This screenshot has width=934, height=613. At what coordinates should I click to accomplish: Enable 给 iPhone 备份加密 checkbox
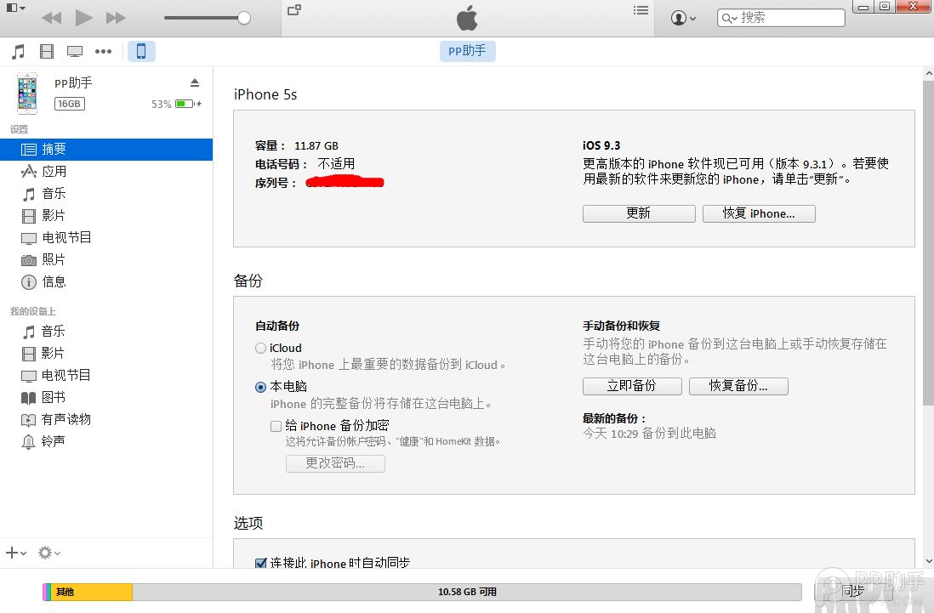pos(276,426)
